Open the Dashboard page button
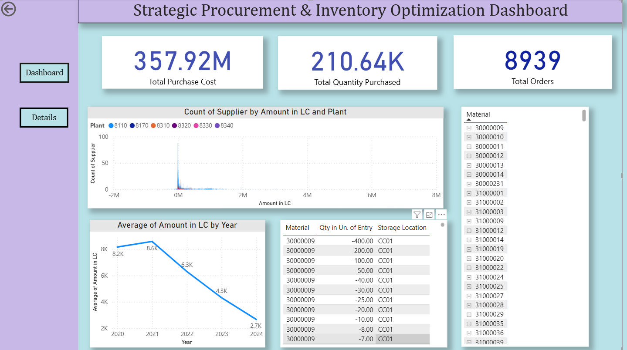Screen dimensions: 627x350 coord(44,73)
